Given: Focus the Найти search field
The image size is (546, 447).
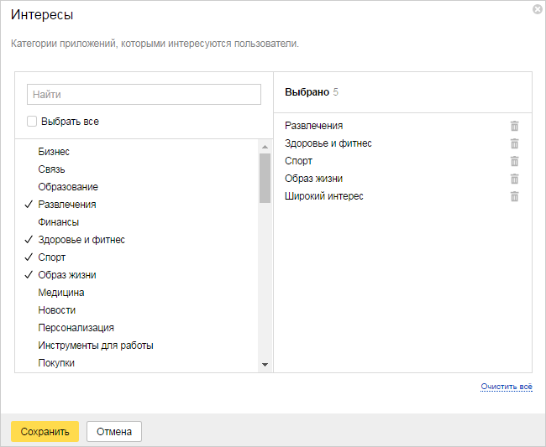Looking at the screenshot, I should tap(144, 94).
